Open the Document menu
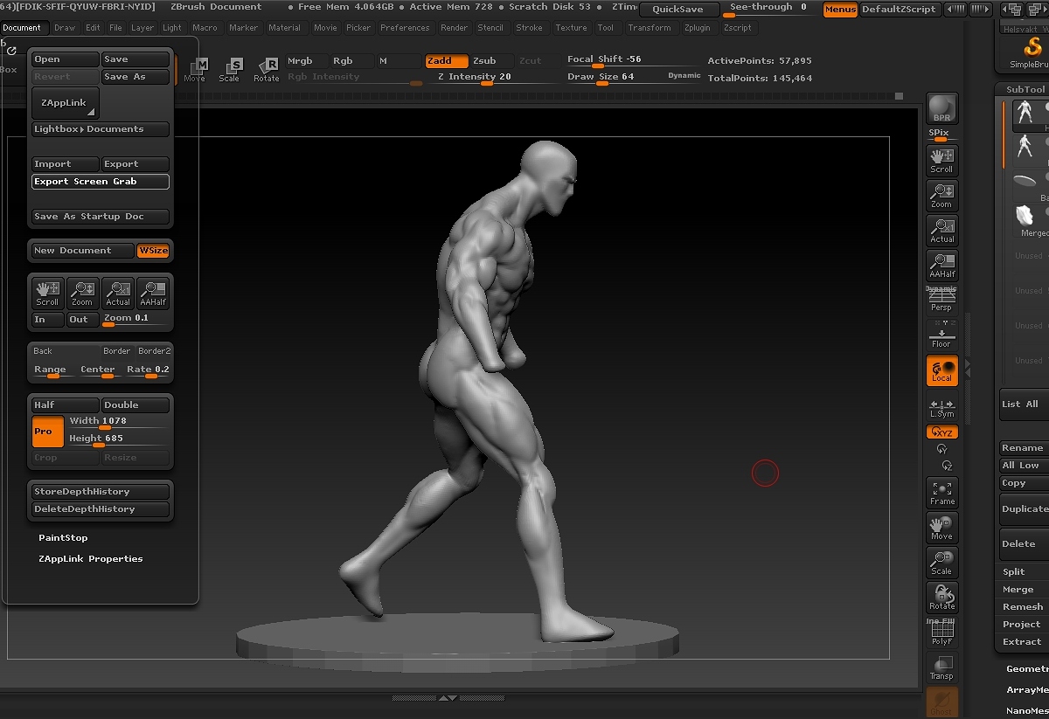The height and width of the screenshot is (719, 1049). (22, 28)
